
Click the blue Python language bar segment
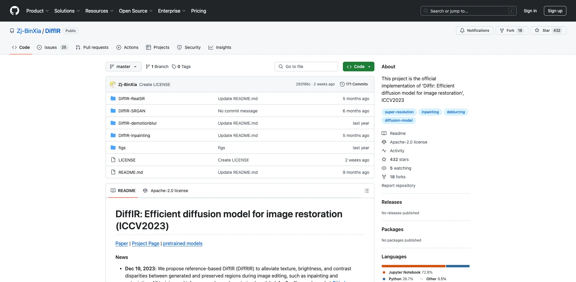[x=457, y=266]
